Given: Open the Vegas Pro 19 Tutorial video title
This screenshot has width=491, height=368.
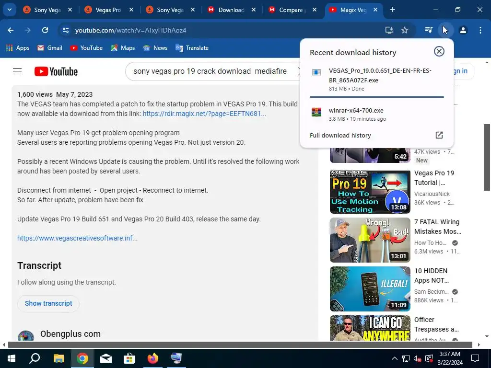Looking at the screenshot, I should [434, 178].
